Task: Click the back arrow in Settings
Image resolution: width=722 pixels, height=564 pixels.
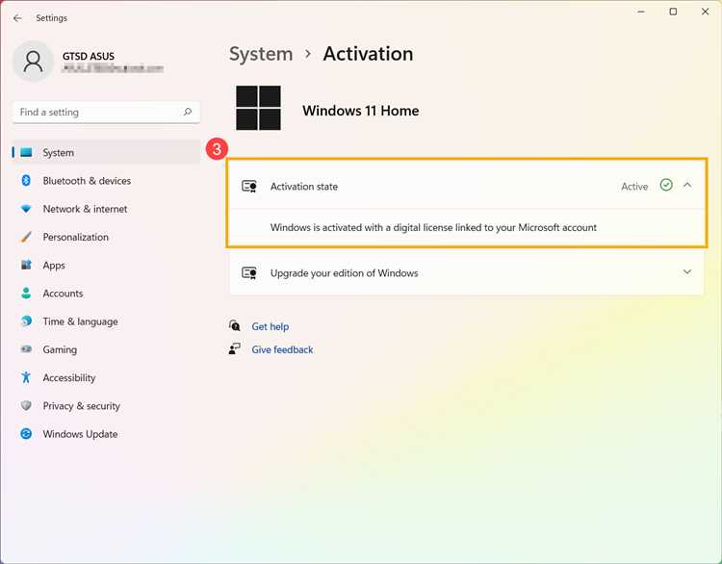Action: pyautogui.click(x=17, y=18)
